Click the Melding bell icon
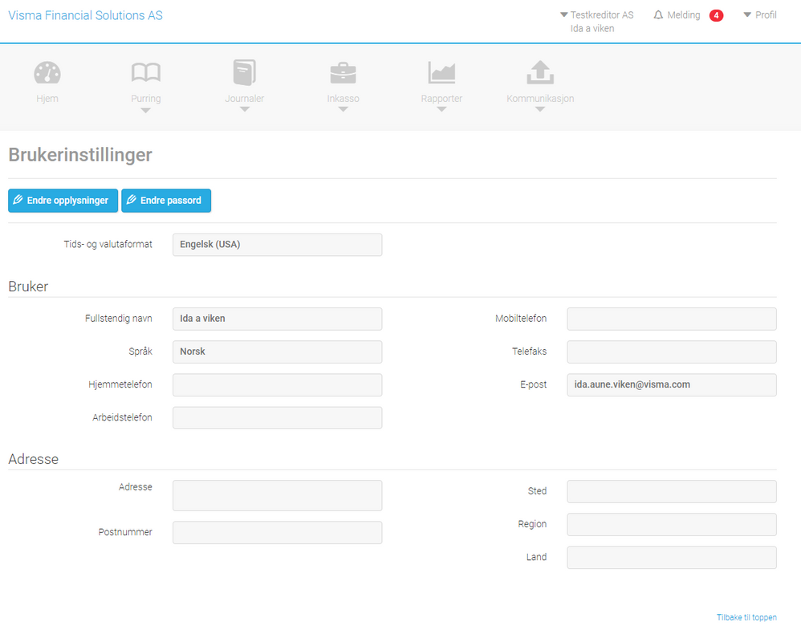801x630 pixels. (x=658, y=14)
